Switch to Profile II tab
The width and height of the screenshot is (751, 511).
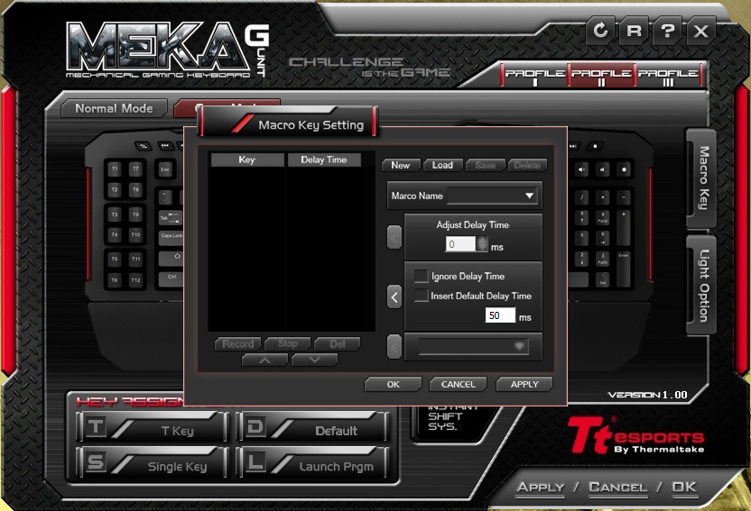(601, 76)
